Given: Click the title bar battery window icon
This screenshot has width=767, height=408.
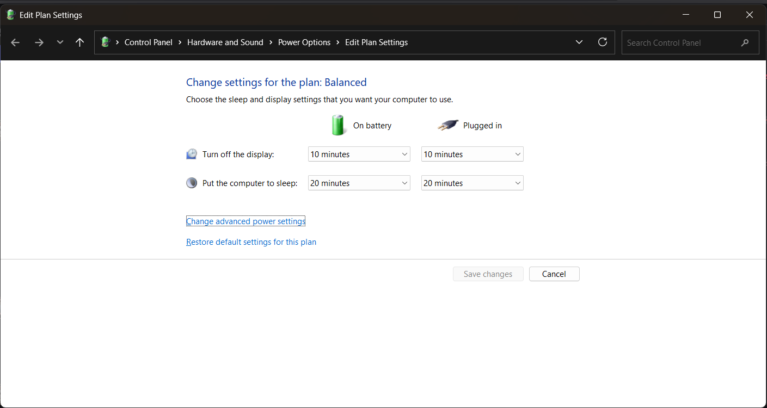Looking at the screenshot, I should [x=10, y=15].
